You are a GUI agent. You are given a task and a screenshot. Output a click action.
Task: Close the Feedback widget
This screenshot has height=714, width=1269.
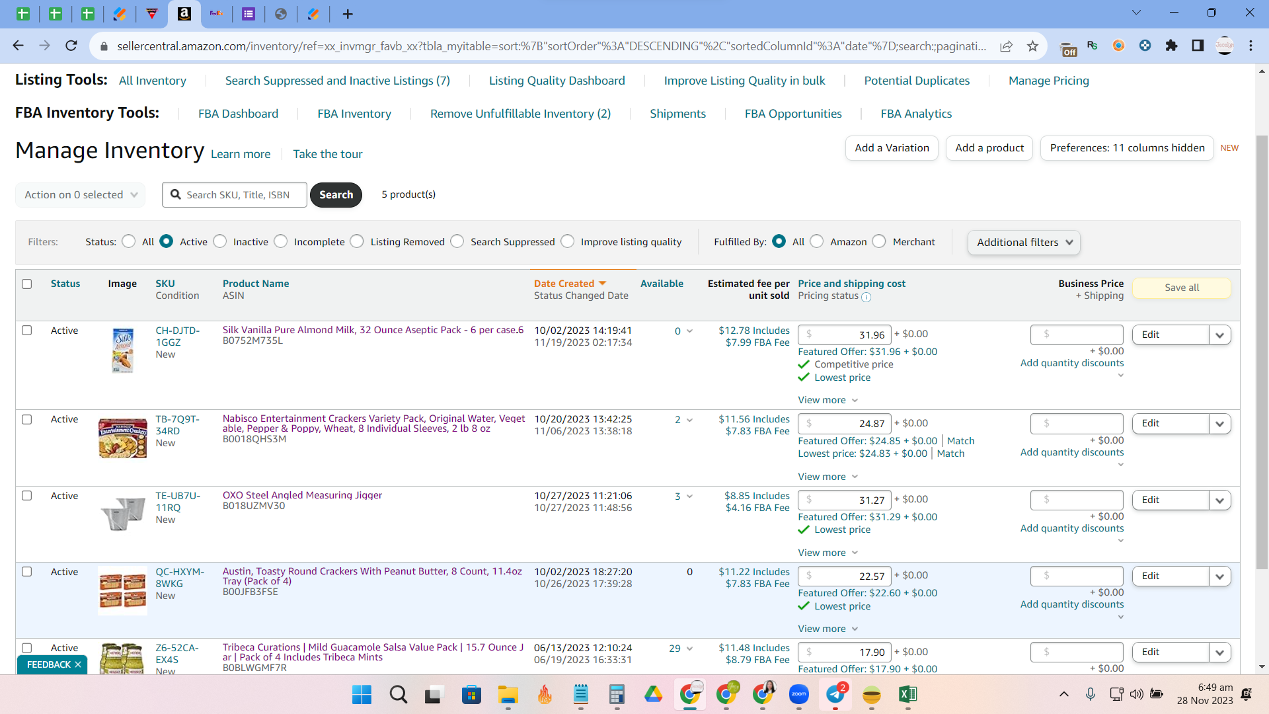point(77,664)
